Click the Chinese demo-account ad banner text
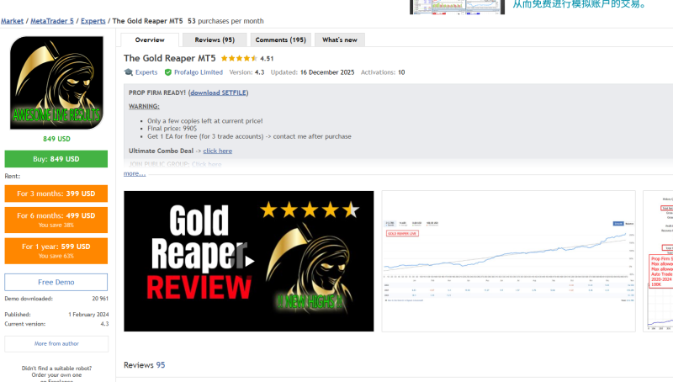673x382 pixels. point(580,4)
